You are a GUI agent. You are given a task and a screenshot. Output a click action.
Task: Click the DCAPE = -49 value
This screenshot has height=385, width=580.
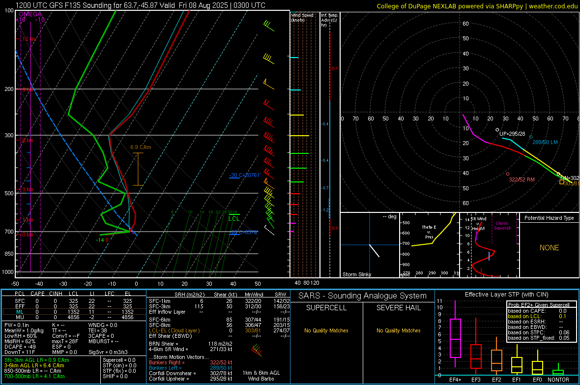(x=20, y=347)
